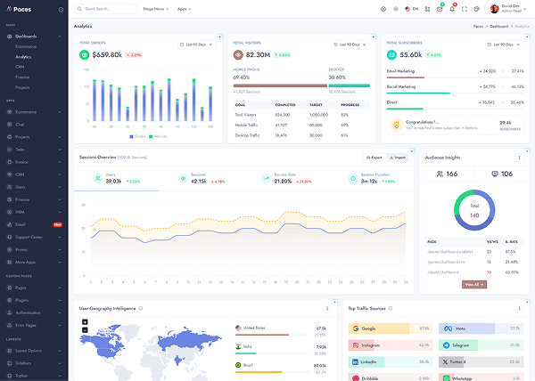Open Total Orders Last 90 Days dropdown
Image resolution: width=535 pixels, height=381 pixels.
[196, 44]
